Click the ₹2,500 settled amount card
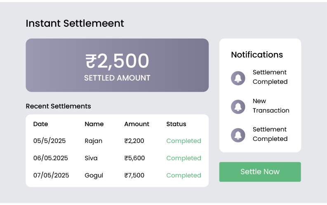The height and width of the screenshot is (205, 327). tap(117, 65)
